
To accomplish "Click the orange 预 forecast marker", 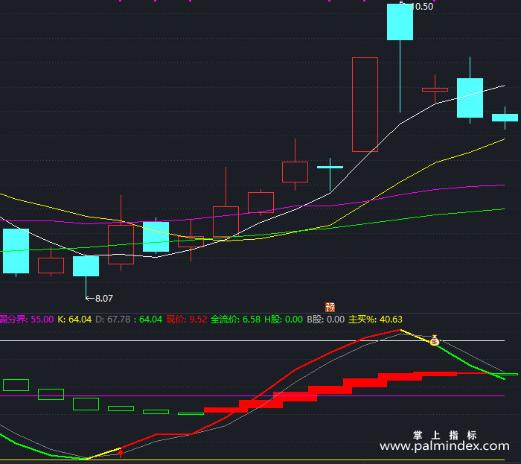I will pyautogui.click(x=330, y=307).
